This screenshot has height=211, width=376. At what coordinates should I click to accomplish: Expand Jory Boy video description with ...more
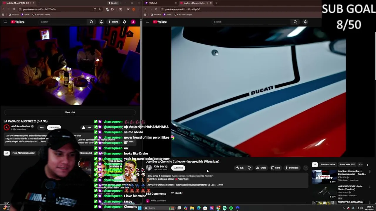[x=221, y=185]
